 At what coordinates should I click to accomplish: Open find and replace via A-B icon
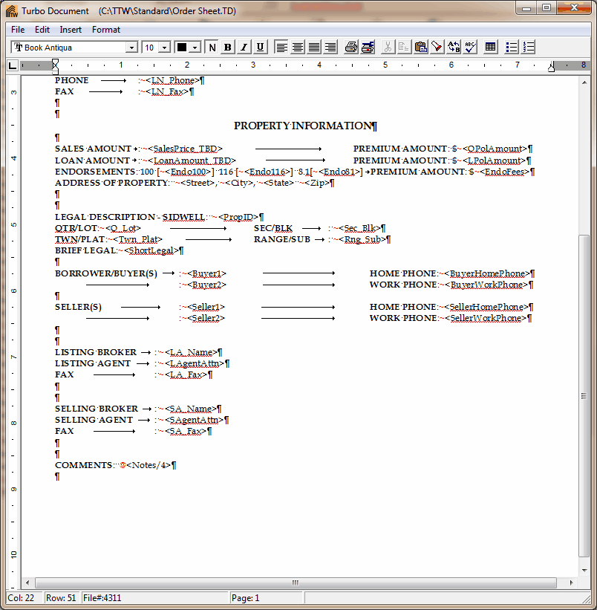tap(453, 47)
